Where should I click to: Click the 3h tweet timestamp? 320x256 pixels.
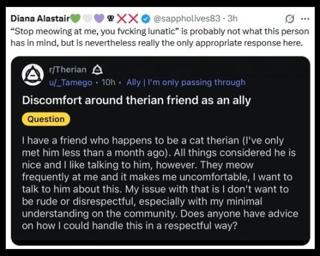[232, 19]
